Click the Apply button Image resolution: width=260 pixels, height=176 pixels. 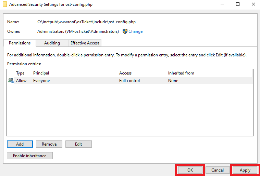[x=245, y=170]
